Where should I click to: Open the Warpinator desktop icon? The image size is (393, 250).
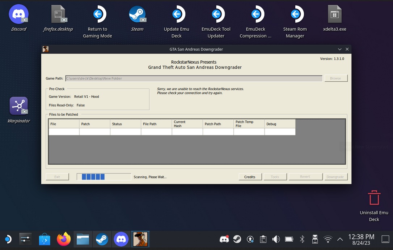click(x=18, y=107)
